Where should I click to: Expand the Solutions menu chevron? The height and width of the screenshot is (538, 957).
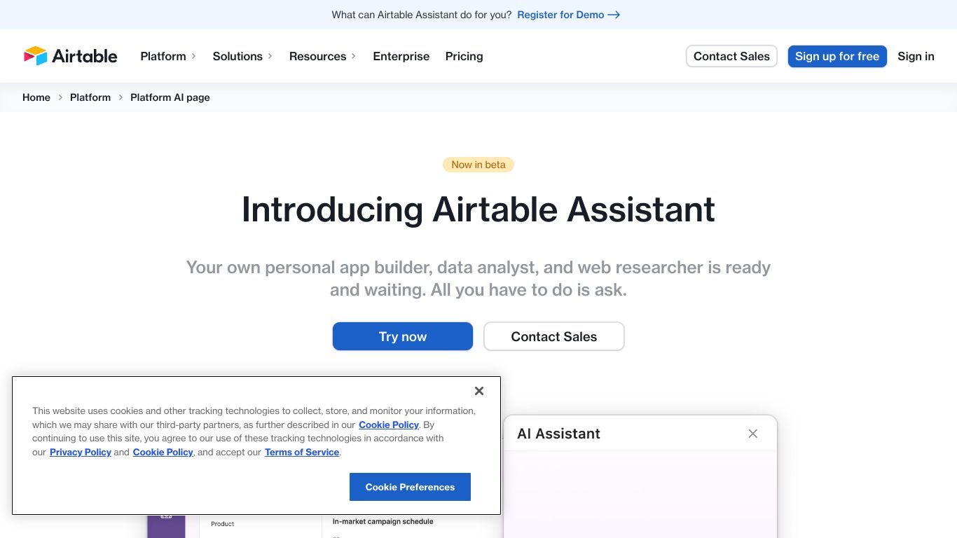[270, 56]
